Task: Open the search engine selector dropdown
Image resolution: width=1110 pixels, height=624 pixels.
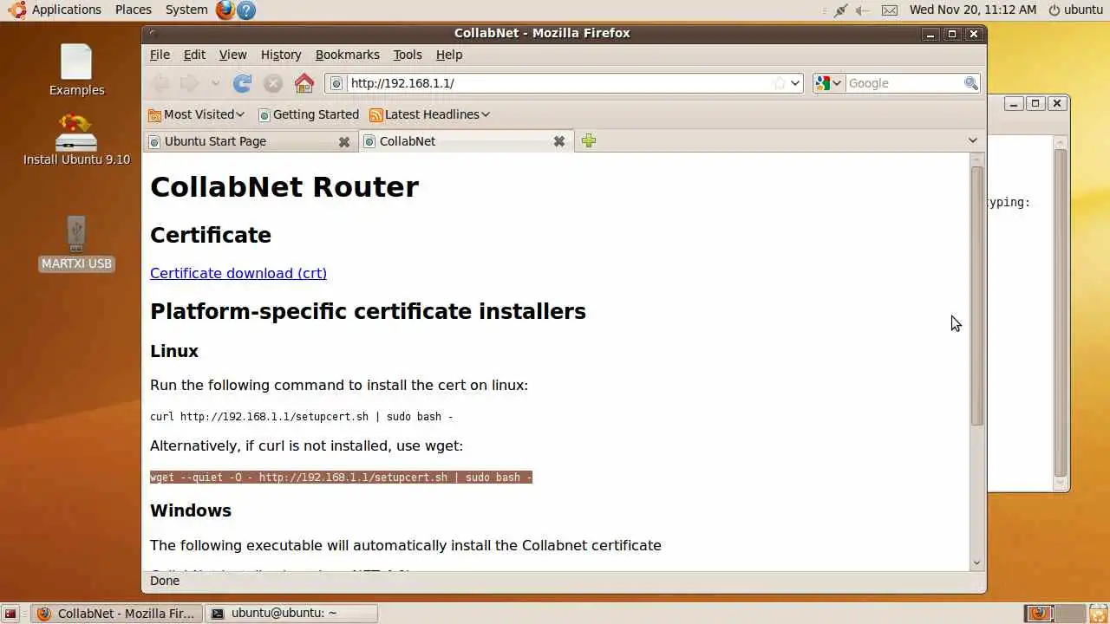Action: pyautogui.click(x=828, y=83)
